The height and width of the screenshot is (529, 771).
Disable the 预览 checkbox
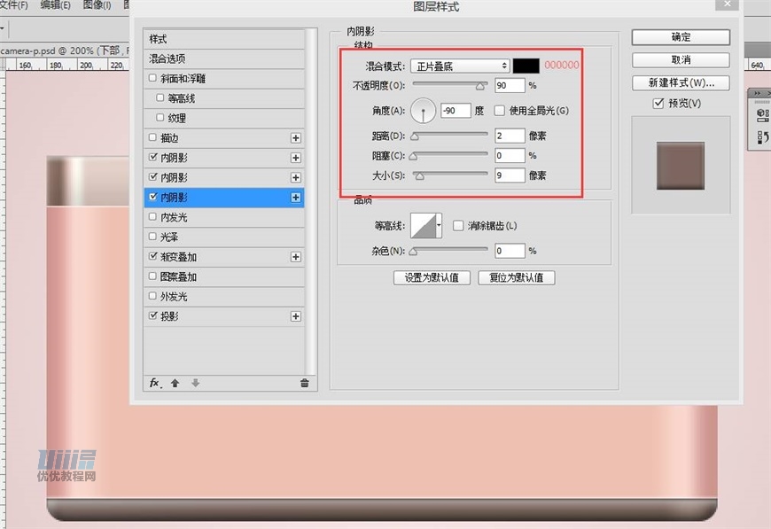tap(658, 102)
